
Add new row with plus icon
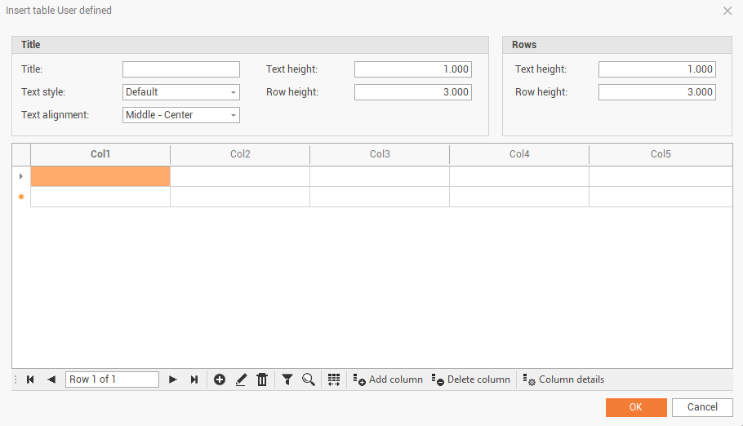coord(220,379)
